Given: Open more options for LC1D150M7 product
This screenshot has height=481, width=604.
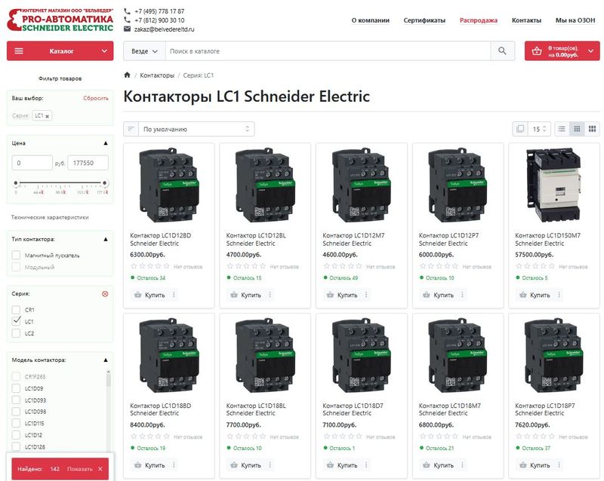Looking at the screenshot, I should pyautogui.click(x=559, y=295).
